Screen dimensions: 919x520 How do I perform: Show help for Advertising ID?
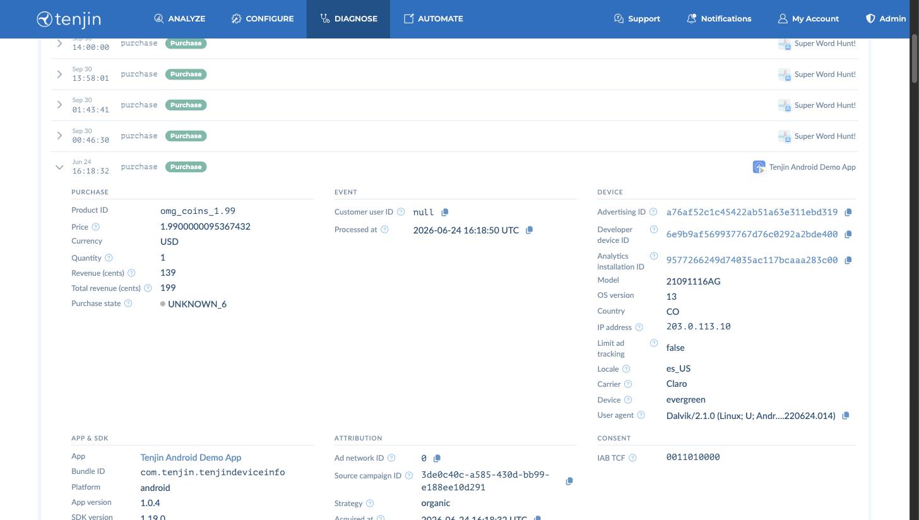click(x=653, y=212)
